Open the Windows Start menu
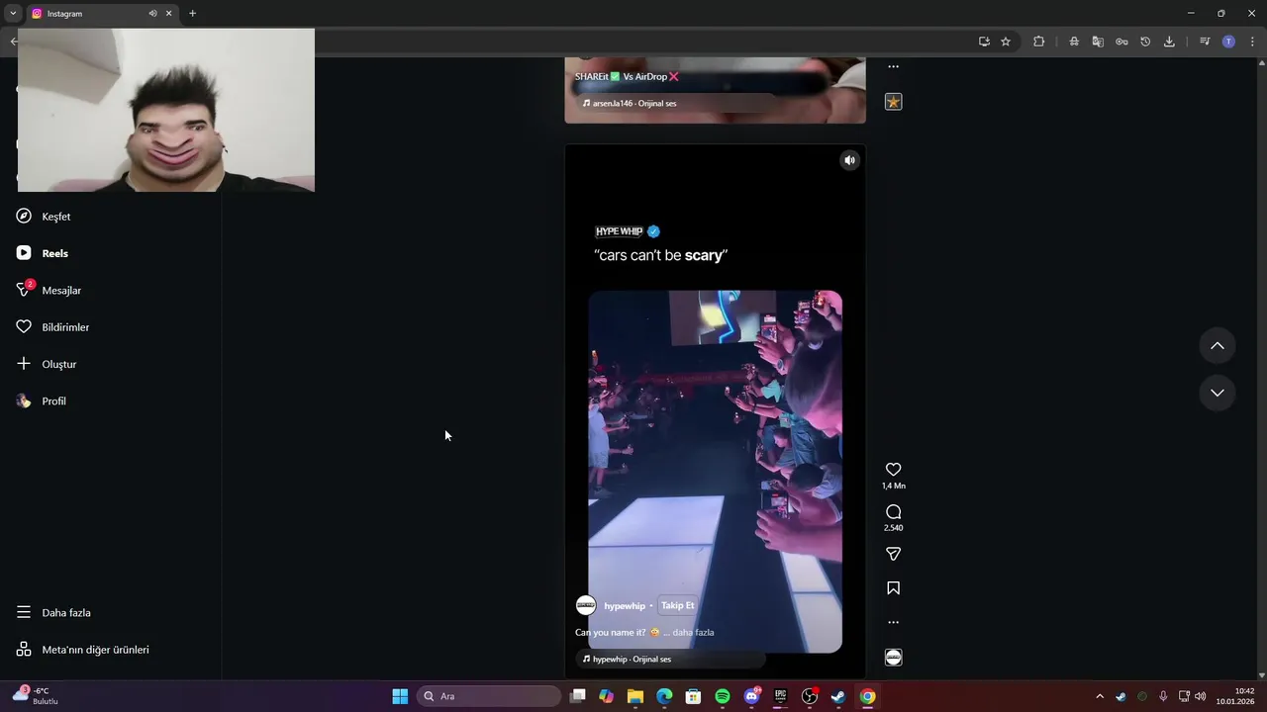The height and width of the screenshot is (712, 1267). click(x=400, y=696)
